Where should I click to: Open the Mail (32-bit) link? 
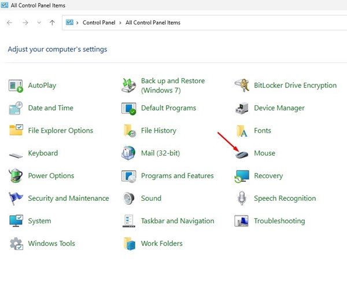click(160, 153)
